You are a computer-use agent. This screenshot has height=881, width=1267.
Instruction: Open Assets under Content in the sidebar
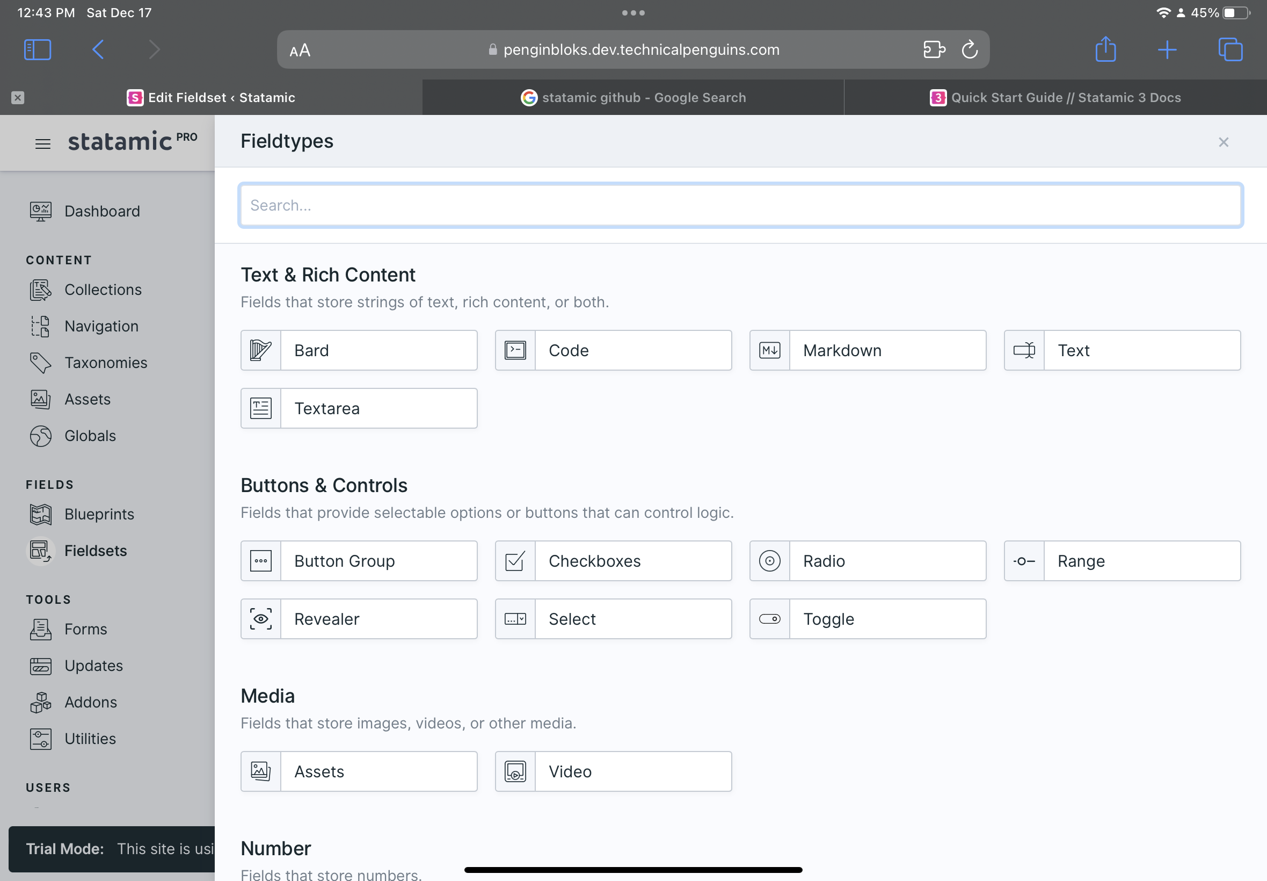coord(71,399)
